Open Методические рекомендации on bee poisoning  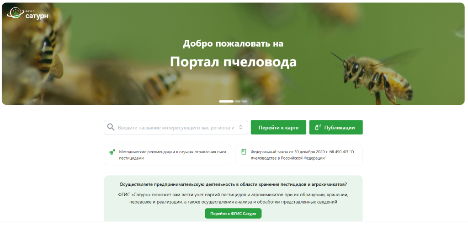[x=167, y=155]
